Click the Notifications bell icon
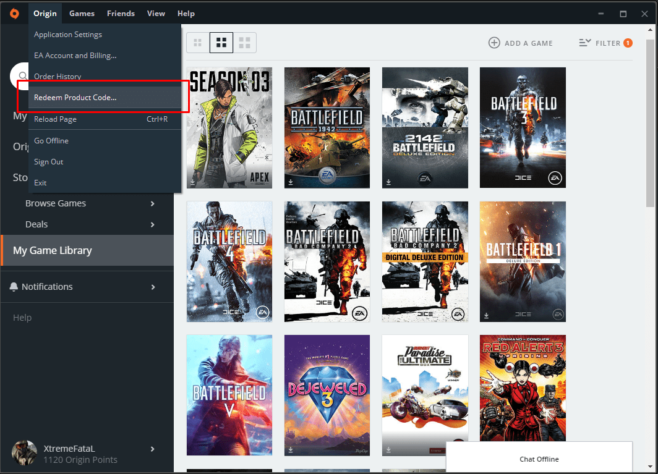The width and height of the screenshot is (658, 474). click(x=14, y=287)
